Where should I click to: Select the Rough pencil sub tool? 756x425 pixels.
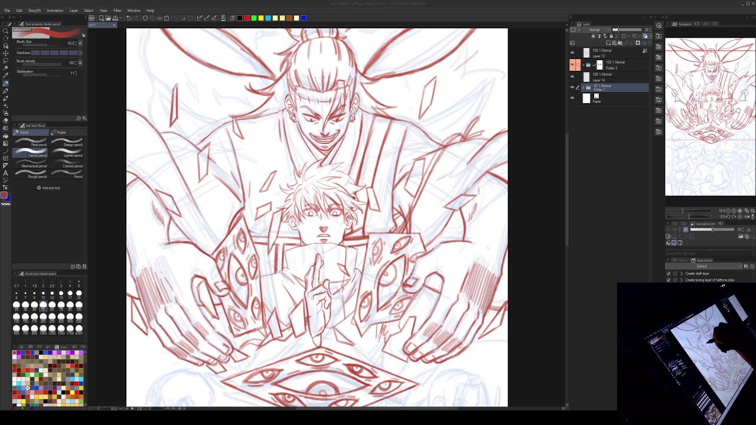coord(30,174)
